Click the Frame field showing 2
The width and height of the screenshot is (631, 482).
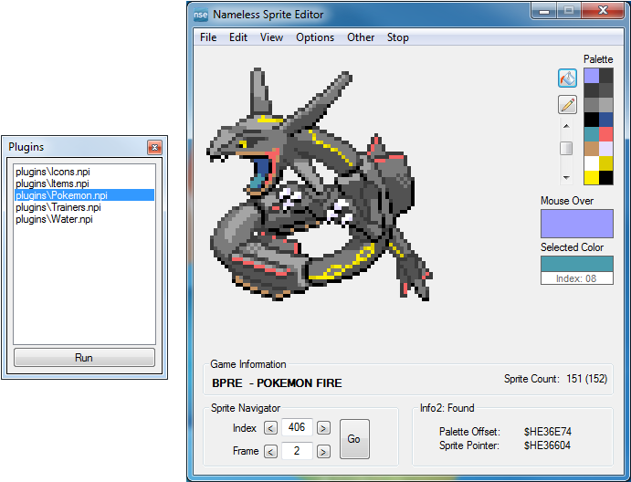(297, 451)
